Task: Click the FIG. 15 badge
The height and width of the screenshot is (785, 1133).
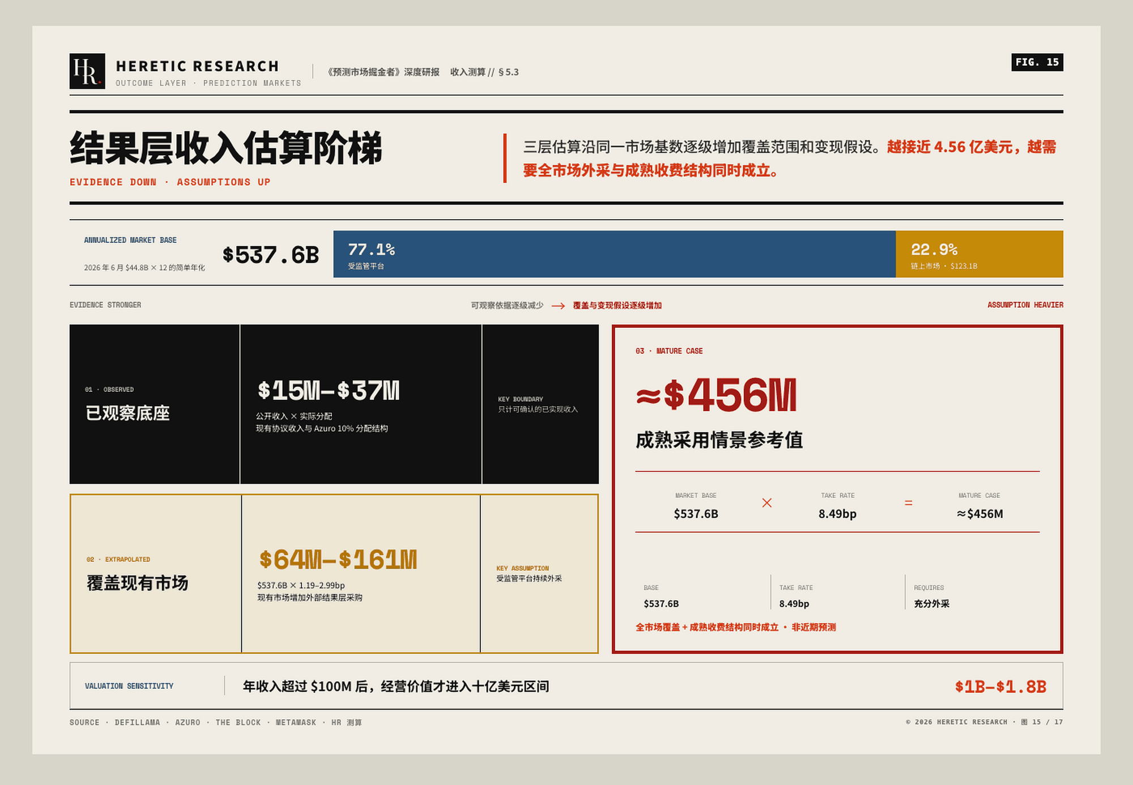Action: point(1037,62)
